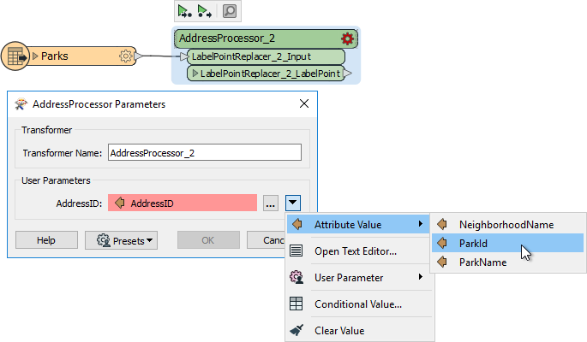Click the ParkId attribute arrow icon
The height and width of the screenshot is (342, 587).
[x=441, y=243]
